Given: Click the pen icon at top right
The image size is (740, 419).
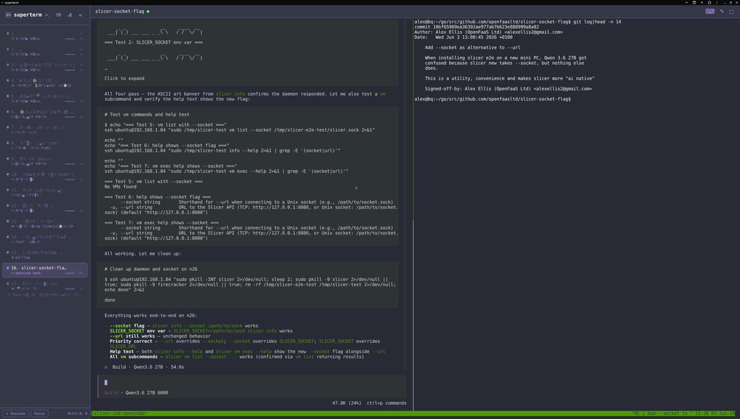Looking at the screenshot, I should tap(722, 11).
